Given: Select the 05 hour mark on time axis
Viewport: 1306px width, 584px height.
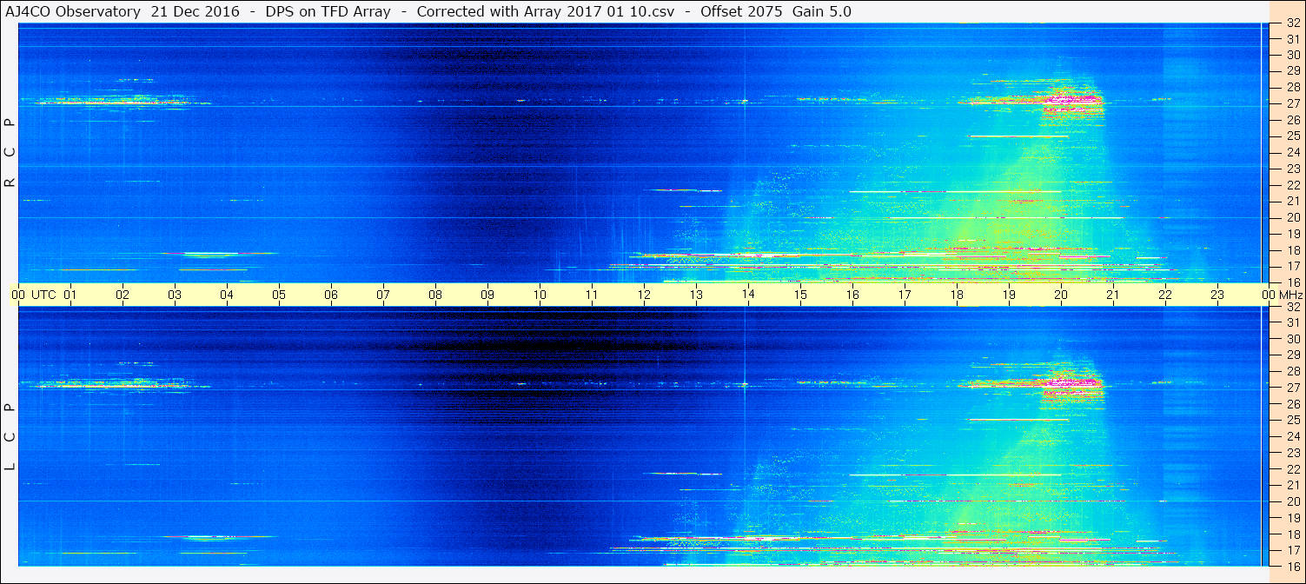Looking at the screenshot, I should pos(279,295).
